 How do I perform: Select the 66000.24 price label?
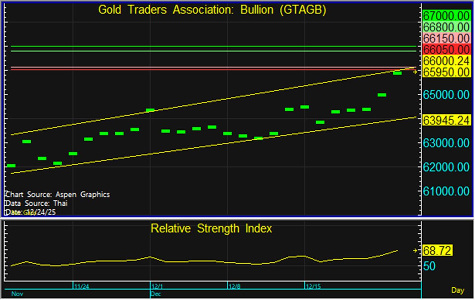tap(446, 61)
